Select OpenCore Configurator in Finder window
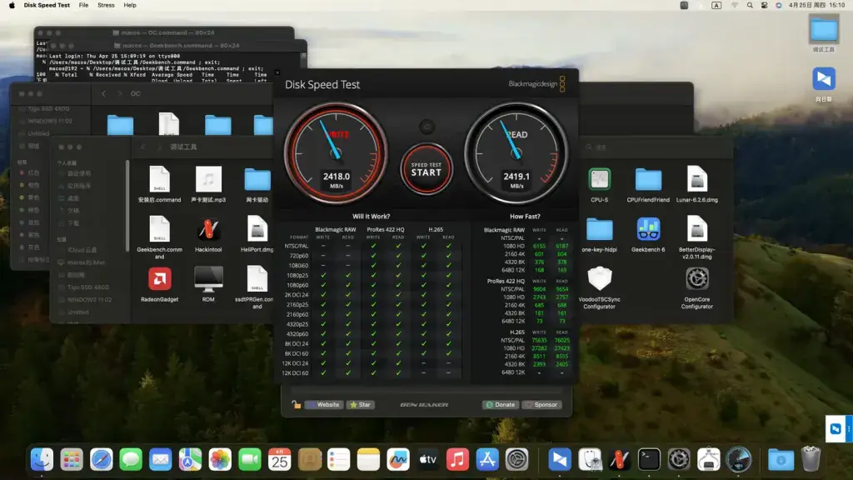This screenshot has height=480, width=853. 697,287
